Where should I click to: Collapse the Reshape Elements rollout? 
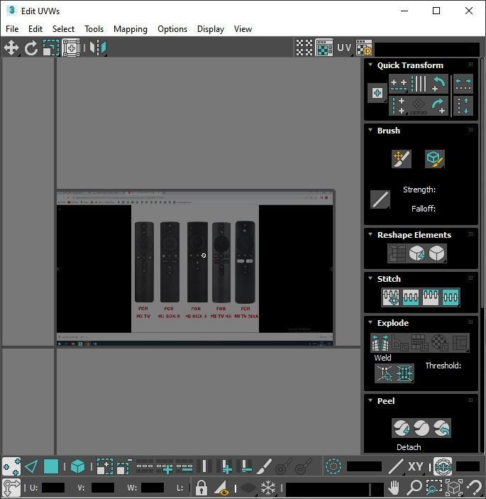click(370, 234)
